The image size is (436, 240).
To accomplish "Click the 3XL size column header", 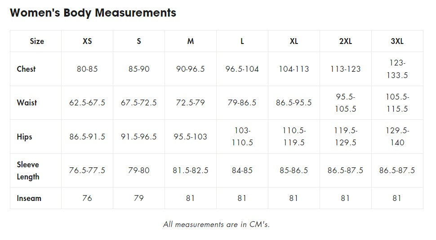I will pos(397,41).
